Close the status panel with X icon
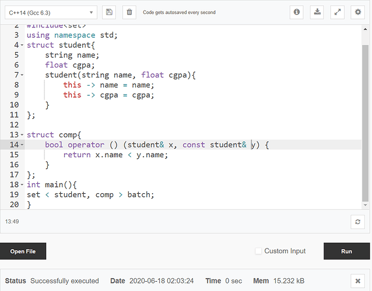The width and height of the screenshot is (372, 291). [358, 281]
